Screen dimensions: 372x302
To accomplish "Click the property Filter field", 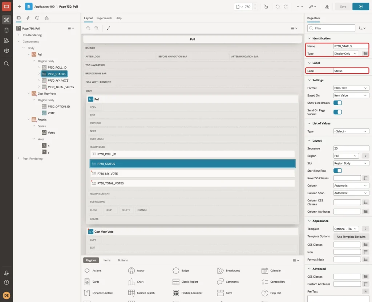I will [x=331, y=28].
